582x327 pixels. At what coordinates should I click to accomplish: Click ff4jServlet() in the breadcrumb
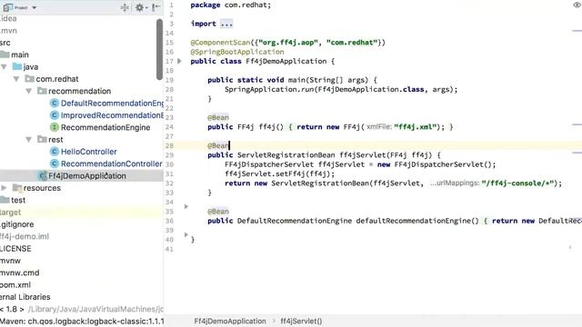pyautogui.click(x=301, y=321)
